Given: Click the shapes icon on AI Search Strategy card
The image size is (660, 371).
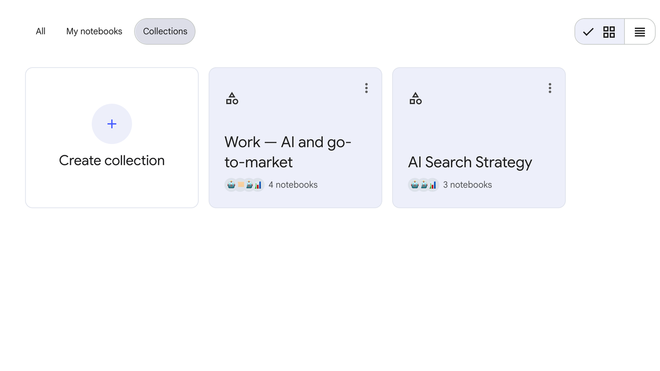Looking at the screenshot, I should 416,99.
